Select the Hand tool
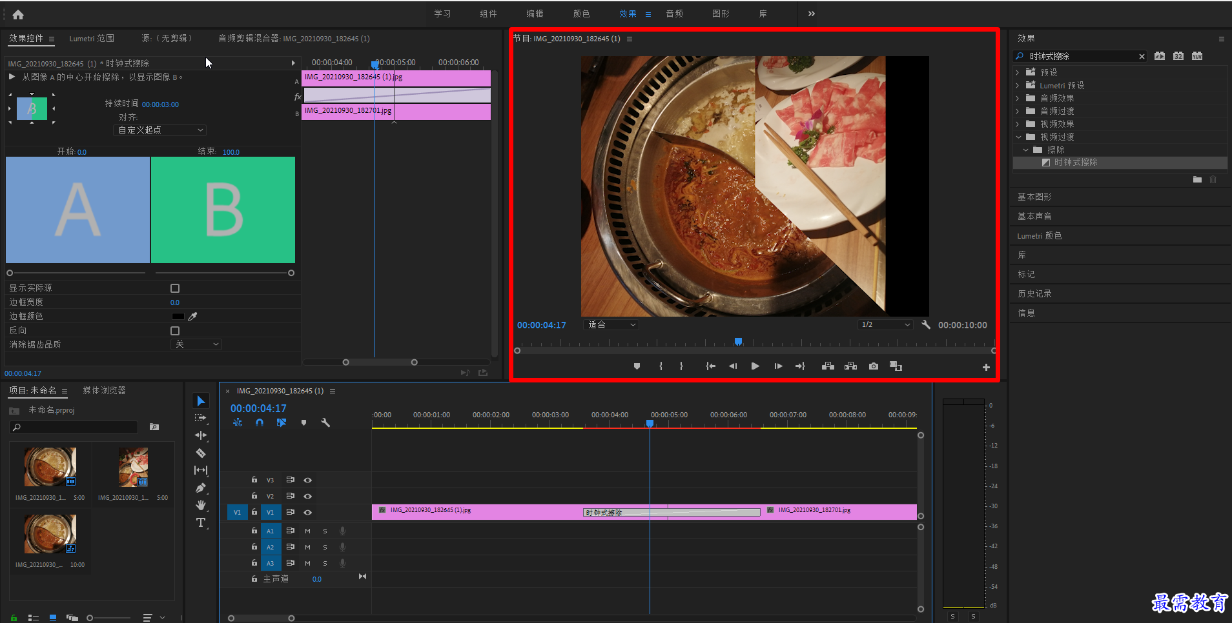The image size is (1232, 623). point(201,505)
